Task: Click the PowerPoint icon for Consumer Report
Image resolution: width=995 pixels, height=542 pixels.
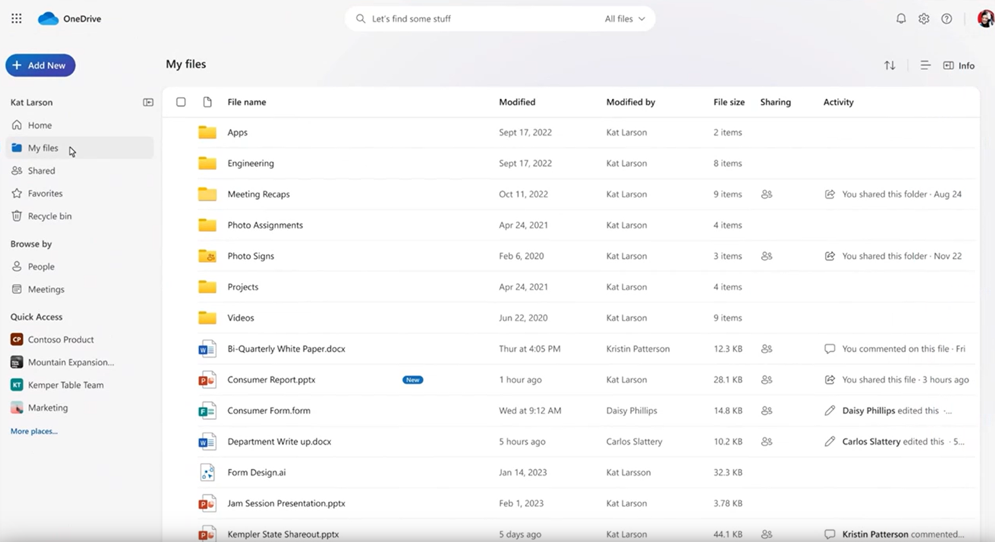Action: coord(207,380)
